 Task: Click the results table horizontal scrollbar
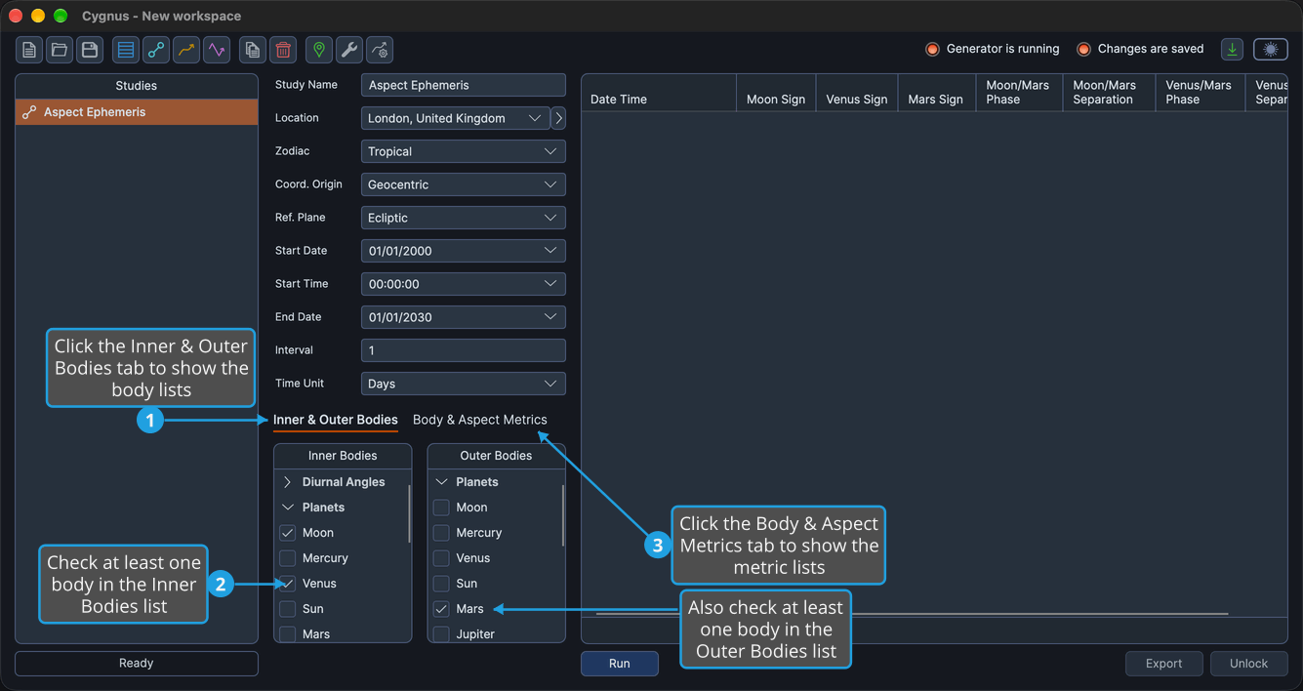[912, 614]
